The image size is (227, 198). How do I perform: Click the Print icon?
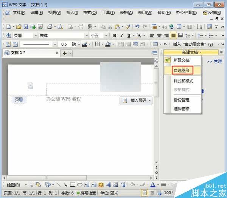click(x=50, y=27)
